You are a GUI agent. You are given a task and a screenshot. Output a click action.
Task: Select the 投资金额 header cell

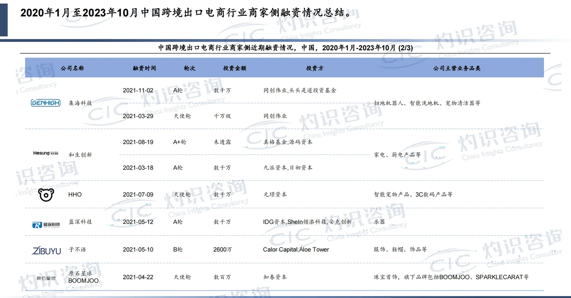234,68
